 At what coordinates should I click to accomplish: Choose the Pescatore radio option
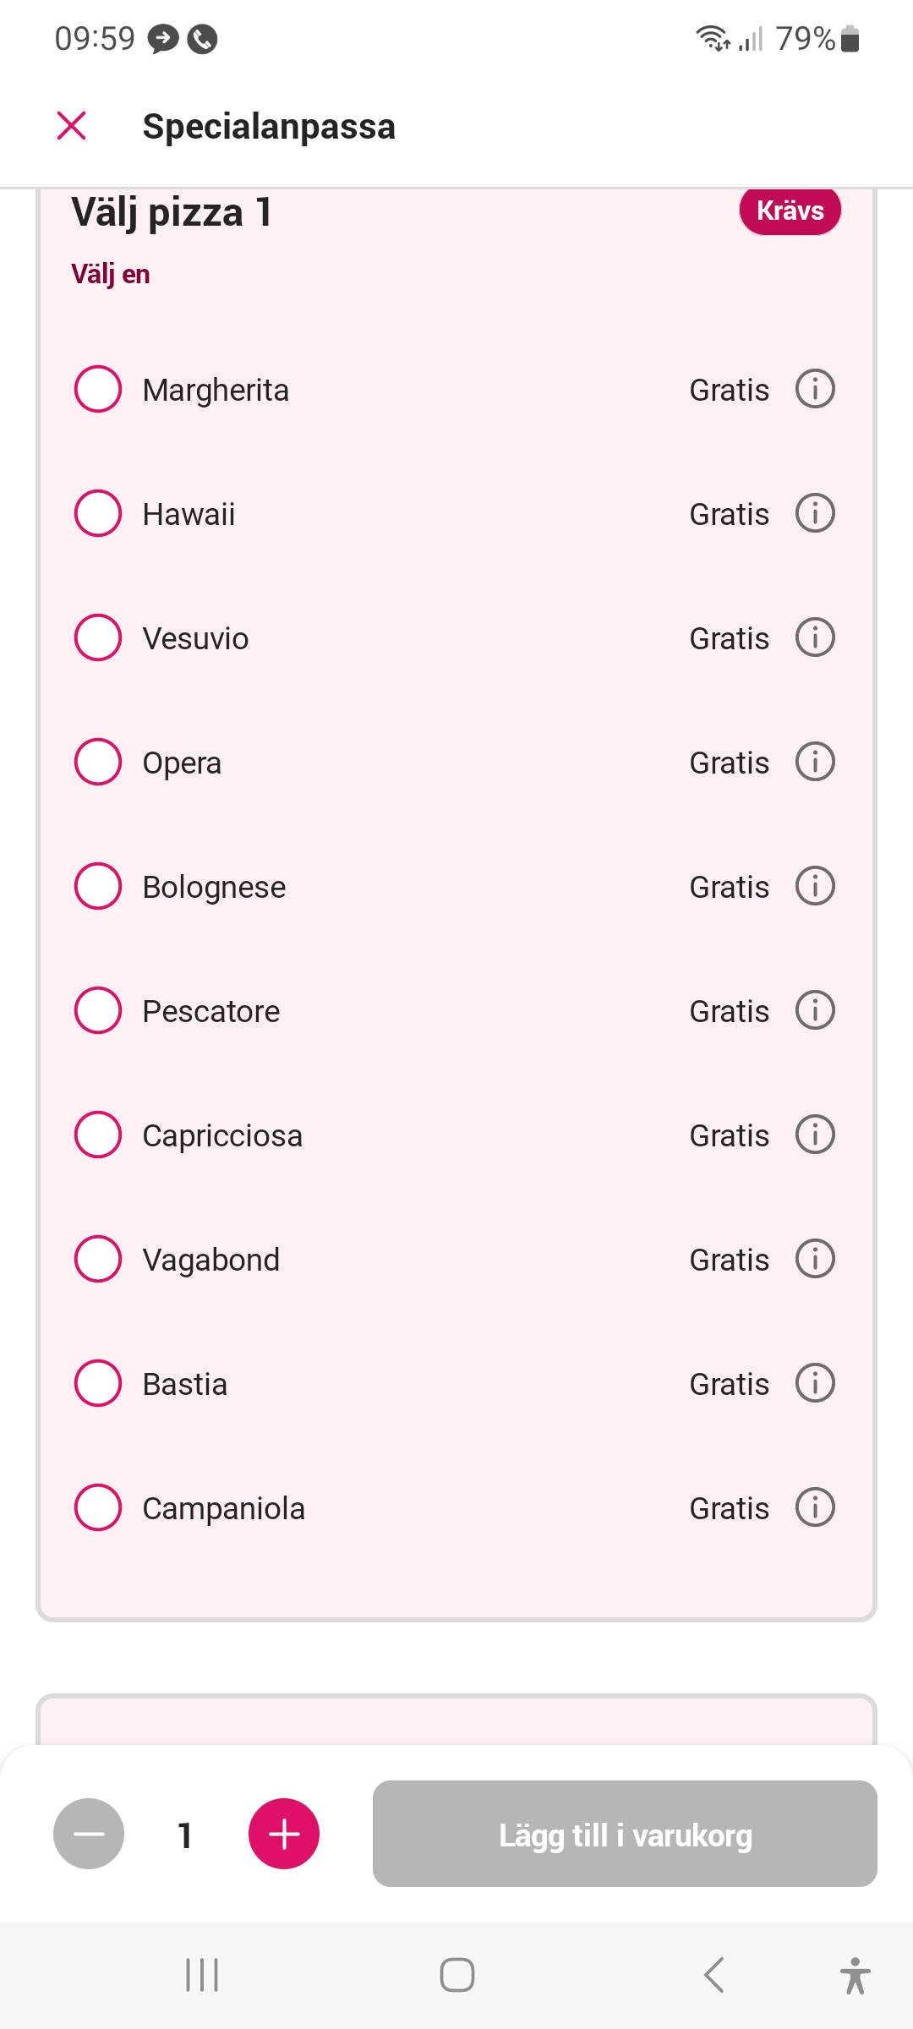click(98, 1010)
